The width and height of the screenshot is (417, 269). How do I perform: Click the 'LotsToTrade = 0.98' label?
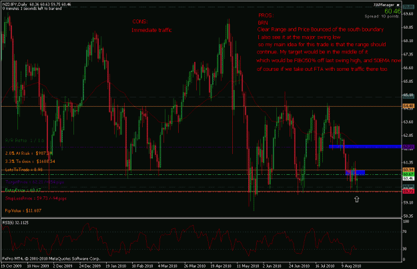coord(23,170)
